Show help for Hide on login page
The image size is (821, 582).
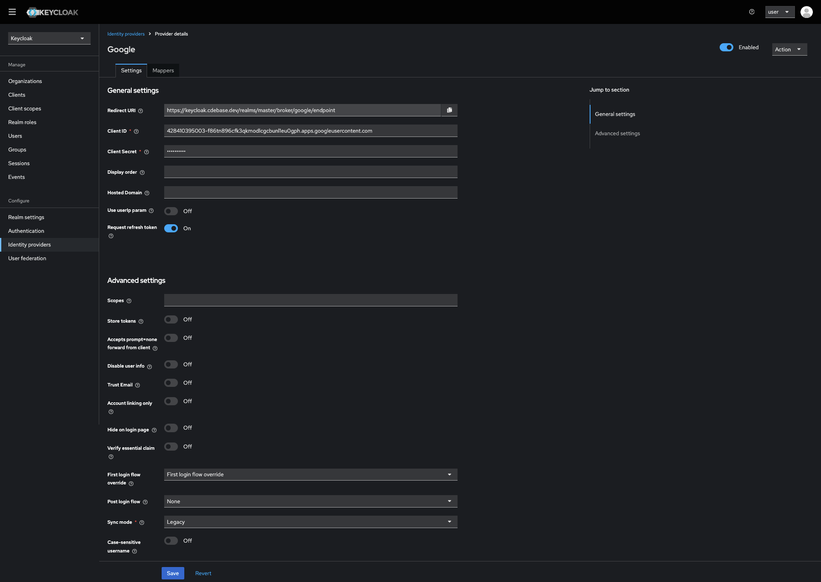pos(154,430)
